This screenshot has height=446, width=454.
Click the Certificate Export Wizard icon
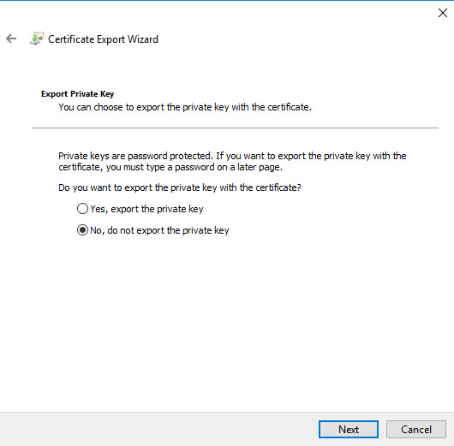(x=37, y=39)
